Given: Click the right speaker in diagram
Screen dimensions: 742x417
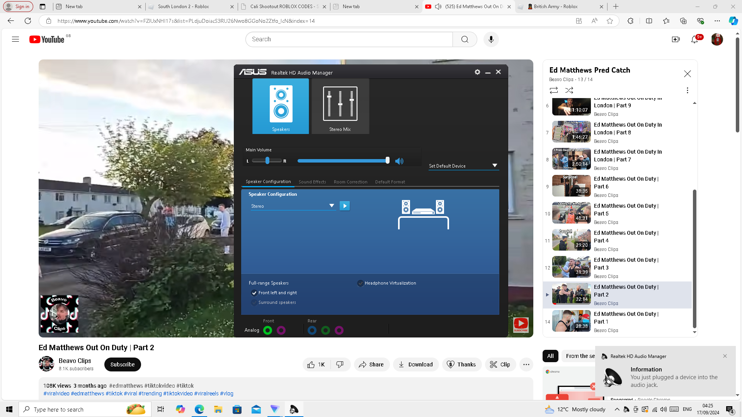Looking at the screenshot, I should tap(440, 207).
